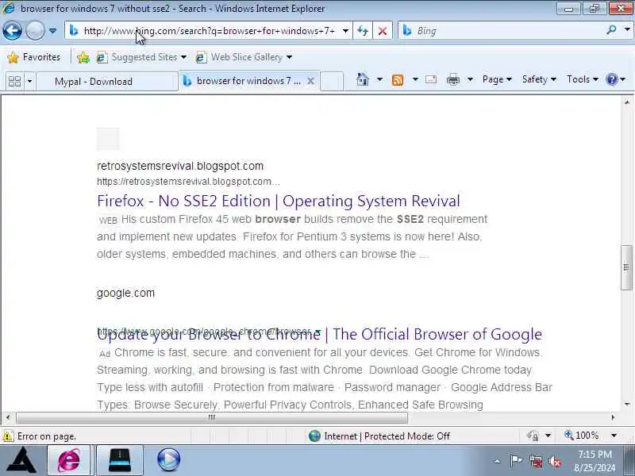Expand the address bar autocomplete dropdown

tap(345, 31)
